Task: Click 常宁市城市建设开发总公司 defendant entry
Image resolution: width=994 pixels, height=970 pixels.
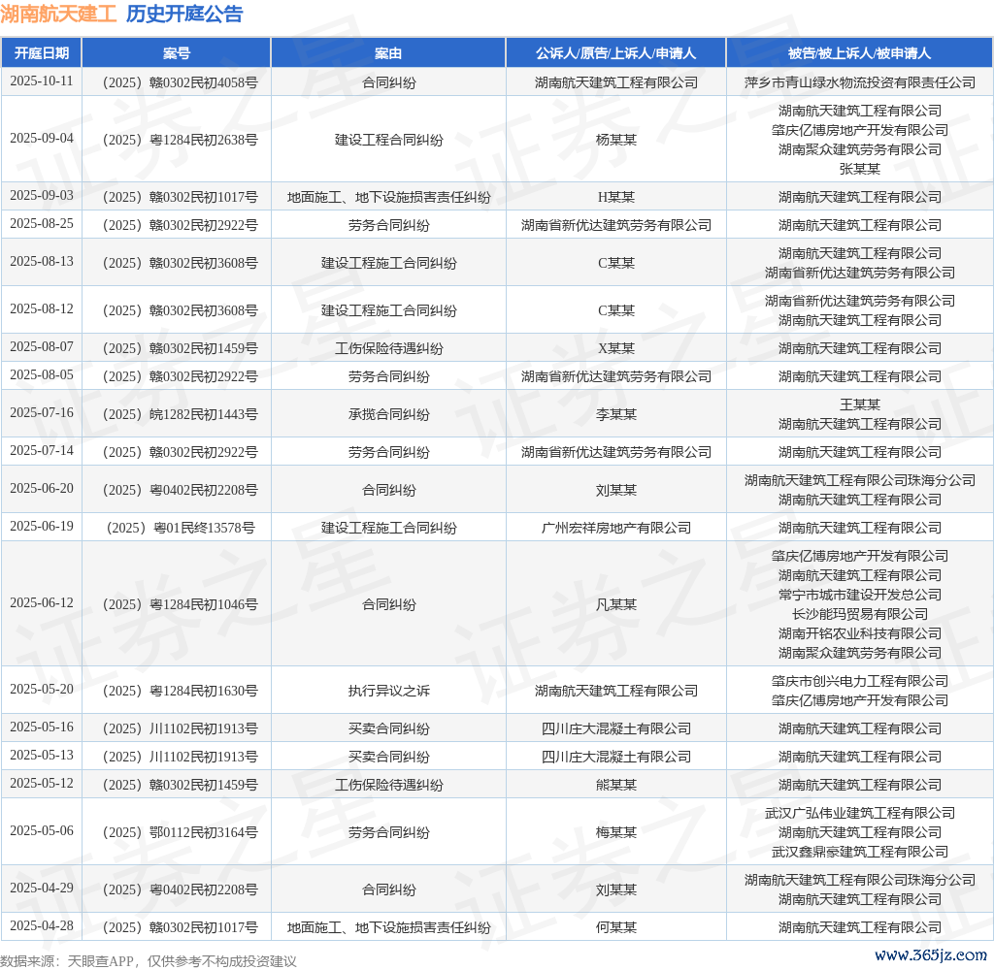Action: [x=859, y=595]
